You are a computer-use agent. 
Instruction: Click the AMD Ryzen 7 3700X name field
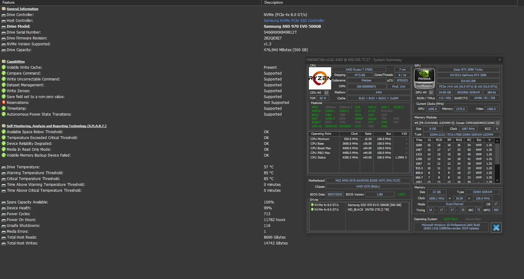[359, 70]
